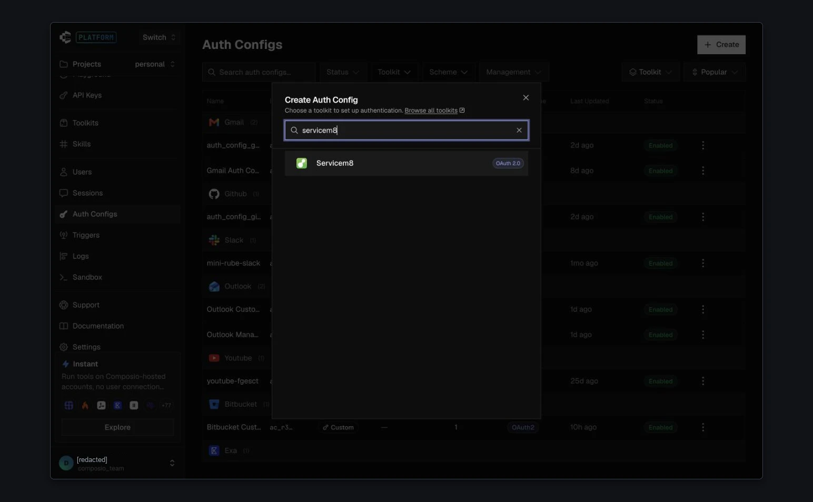Click the Custom tag in Bitbucket row
Image resolution: width=813 pixels, height=502 pixels.
pyautogui.click(x=338, y=427)
